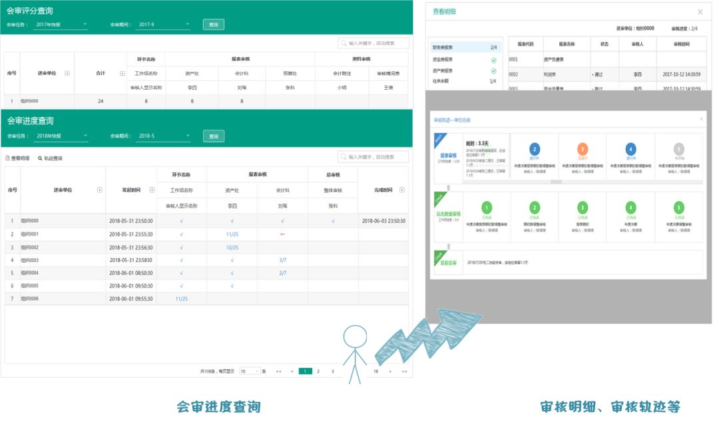Click the 查看明细 document icon
This screenshot has height=423, width=719.
(x=8, y=158)
